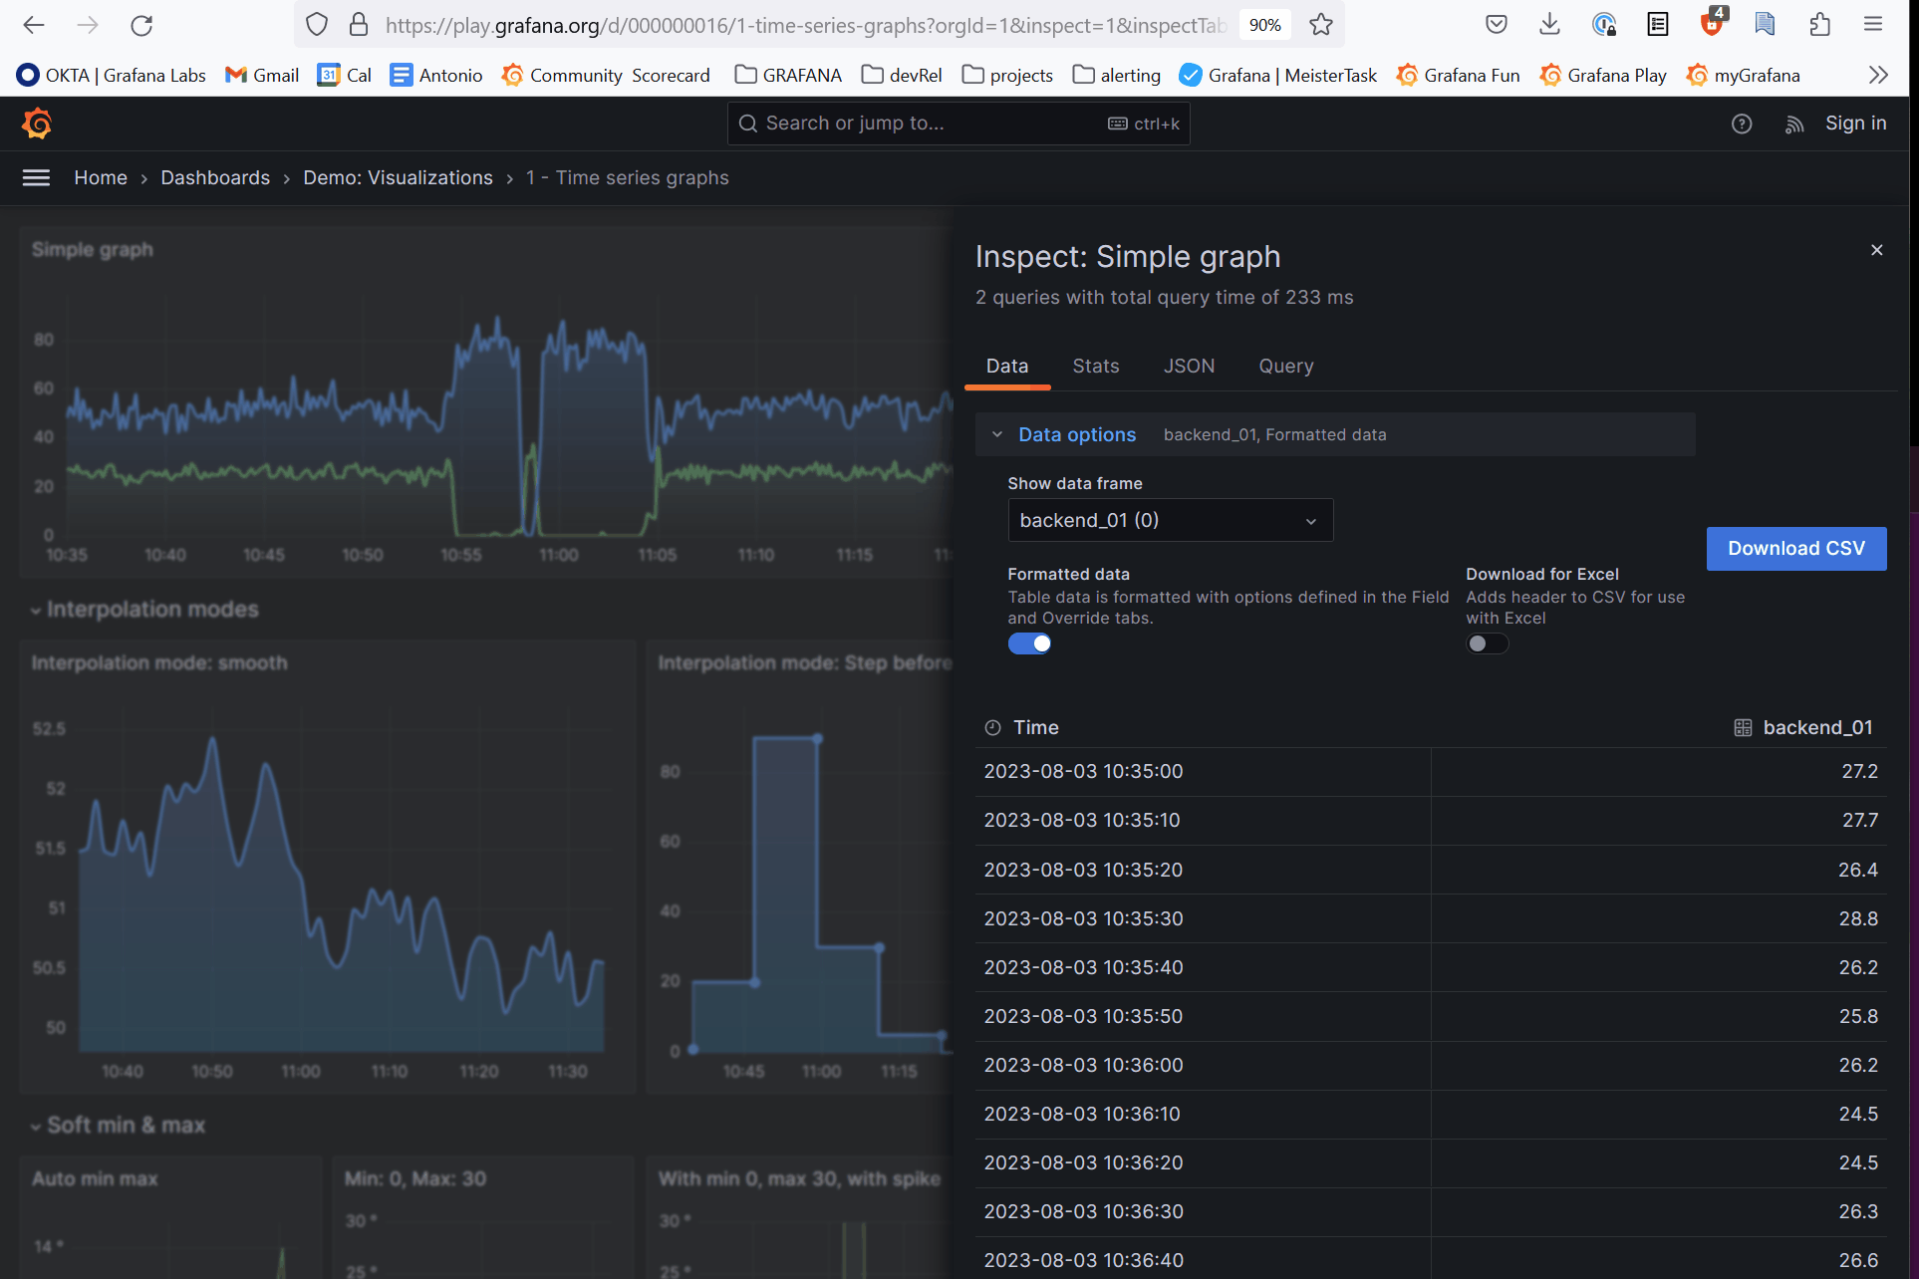Click the Grafana logo in the top left

[x=36, y=123]
